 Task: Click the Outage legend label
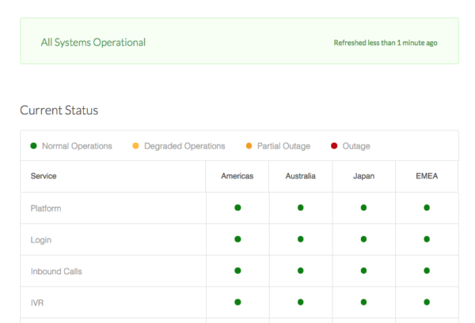[x=356, y=146]
